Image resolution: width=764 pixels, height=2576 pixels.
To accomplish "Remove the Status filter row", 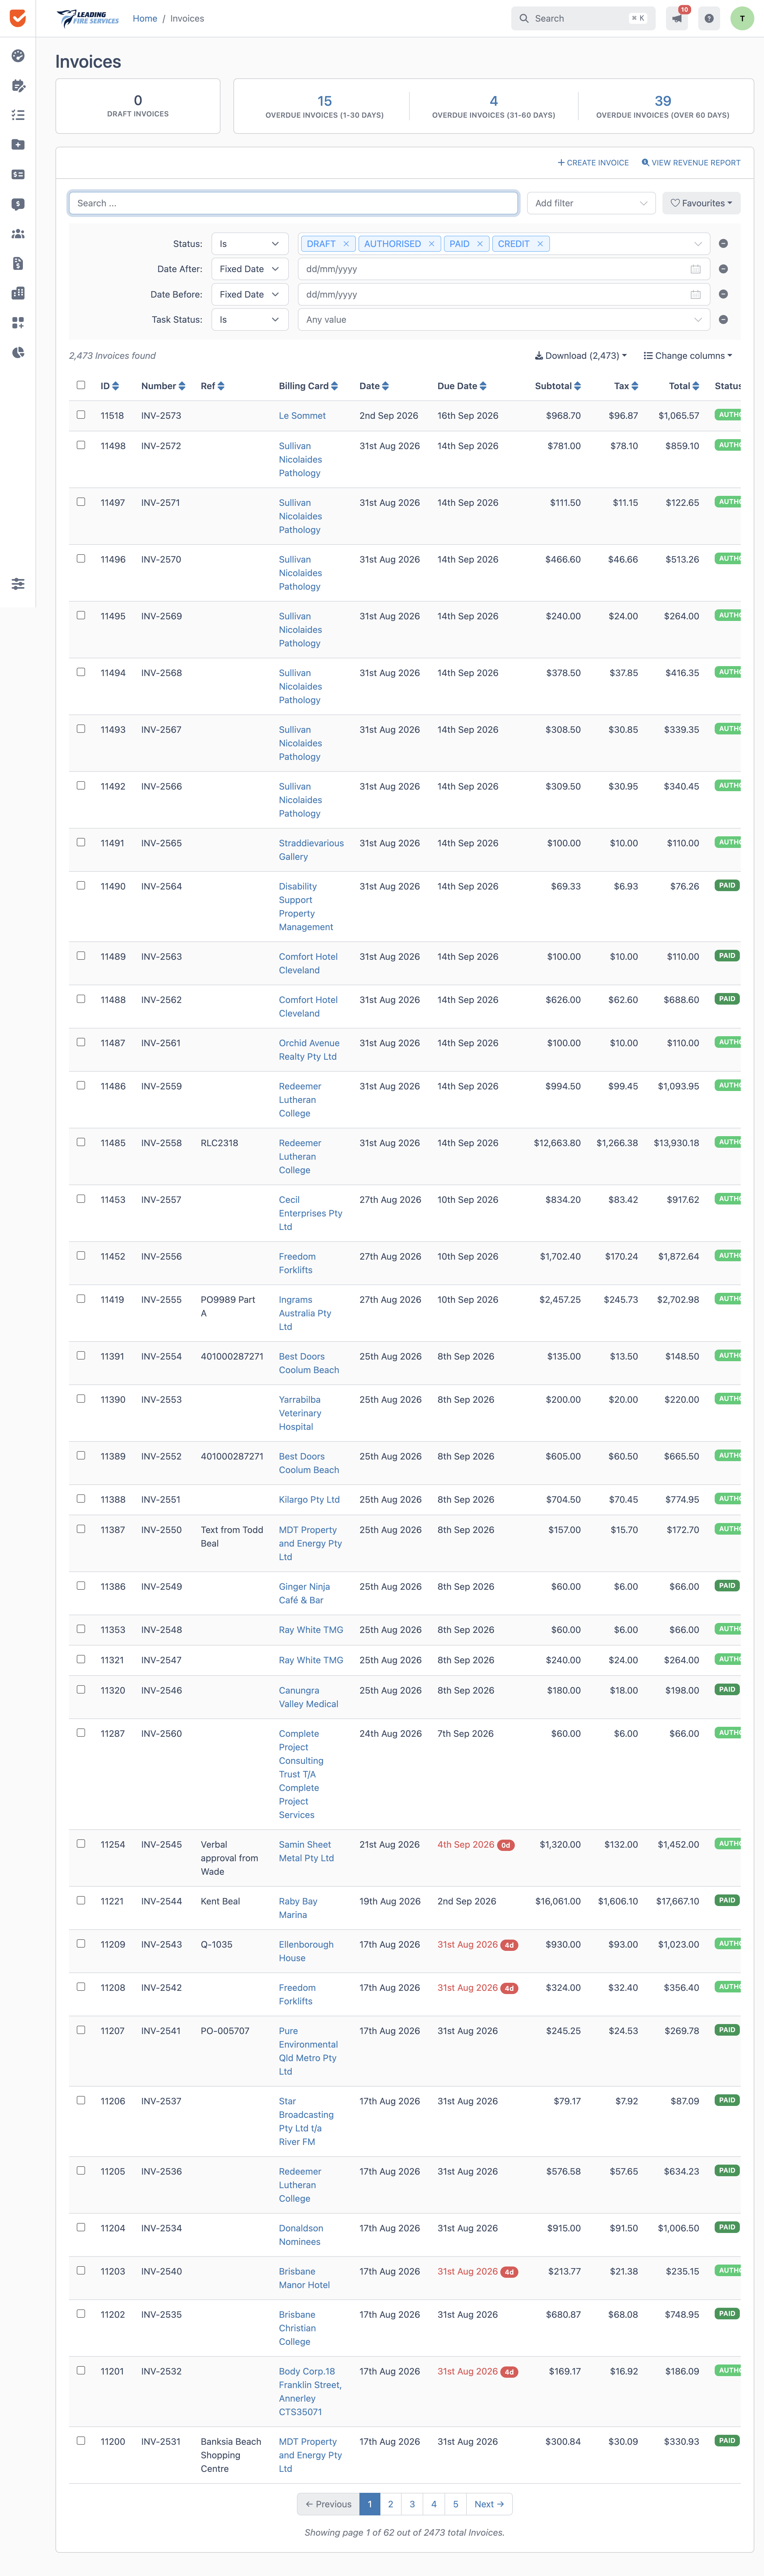I will [x=723, y=244].
